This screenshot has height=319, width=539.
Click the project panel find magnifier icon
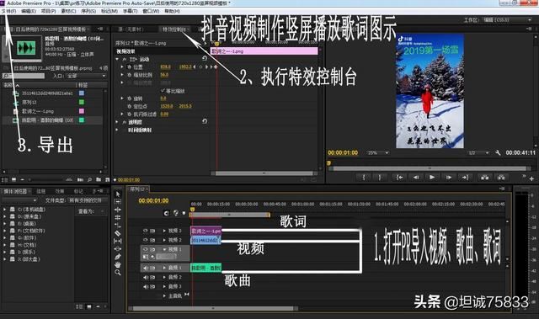(x=89, y=179)
